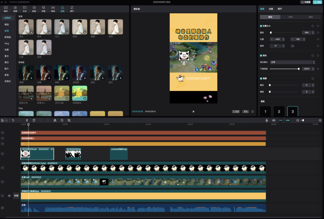
Task: Open the 滤镜 filters panel
Action: coord(62,9)
